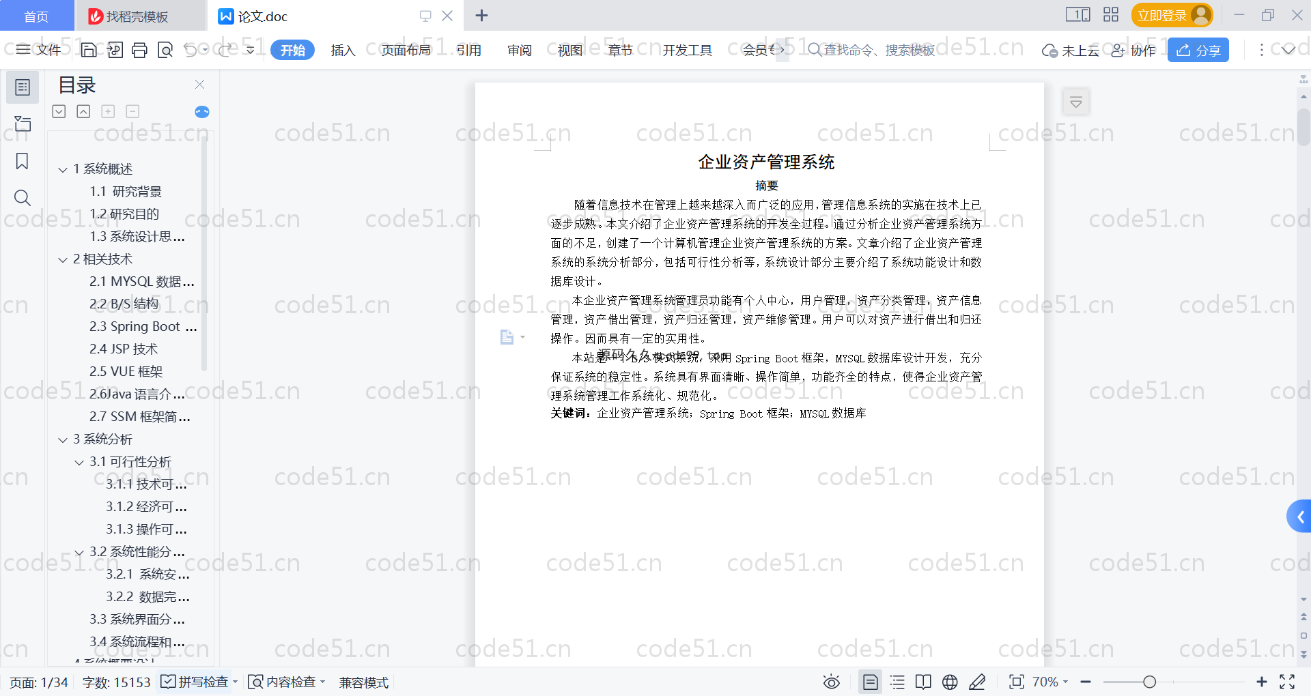Click the 协作 button
This screenshot has height=696, width=1311.
click(x=1133, y=50)
